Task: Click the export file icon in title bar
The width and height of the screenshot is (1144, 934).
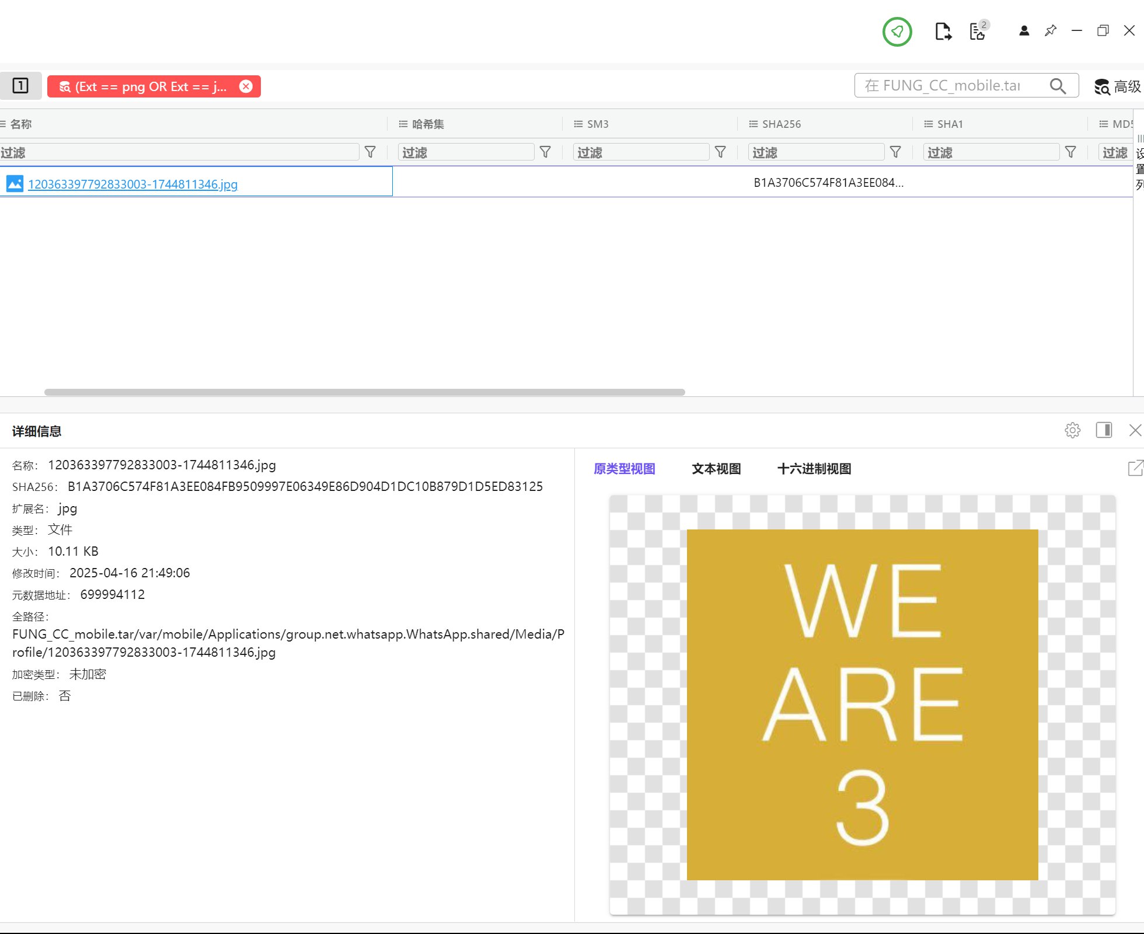Action: pos(943,32)
